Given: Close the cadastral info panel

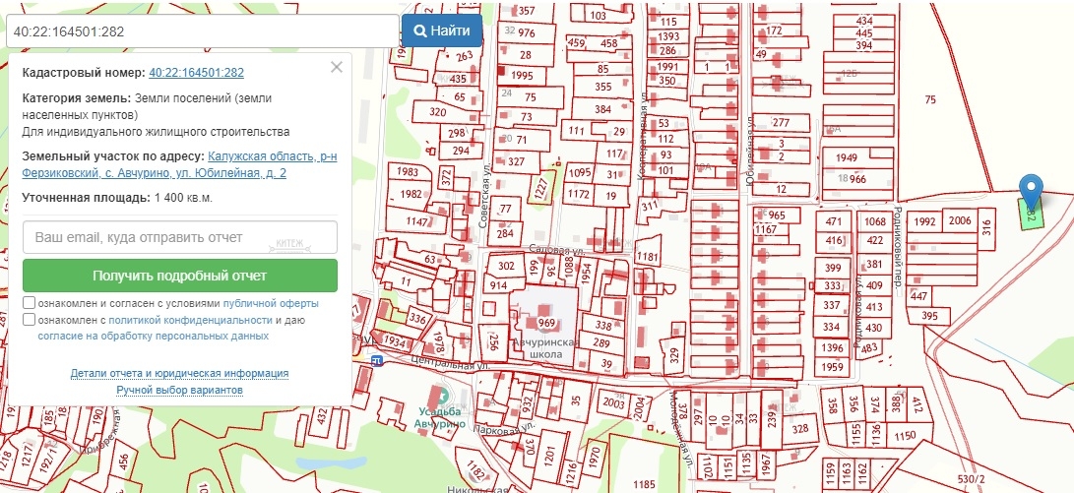Looking at the screenshot, I should click(337, 67).
